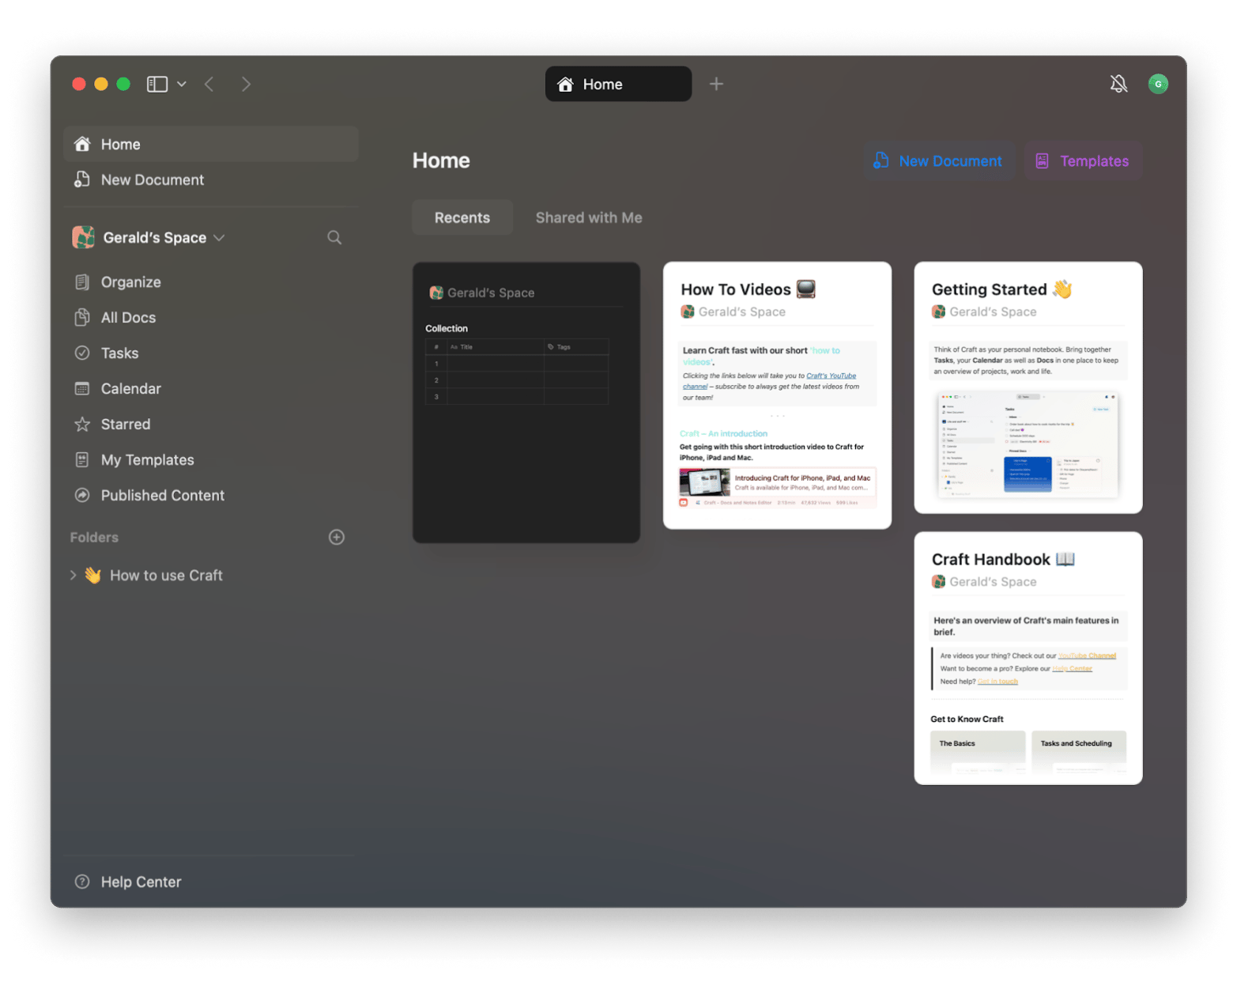Go back with the left arrow
The width and height of the screenshot is (1233, 982).
coord(209,84)
